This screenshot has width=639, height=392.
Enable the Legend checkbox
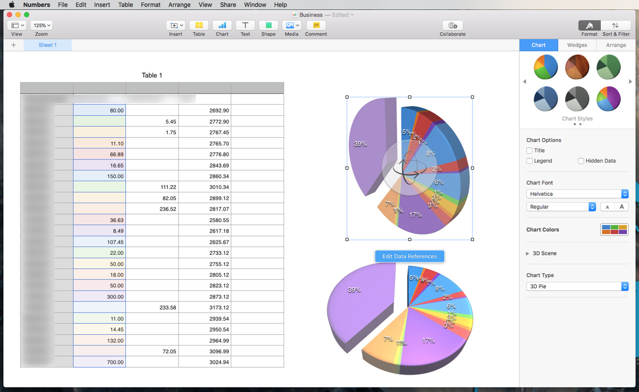(x=529, y=160)
